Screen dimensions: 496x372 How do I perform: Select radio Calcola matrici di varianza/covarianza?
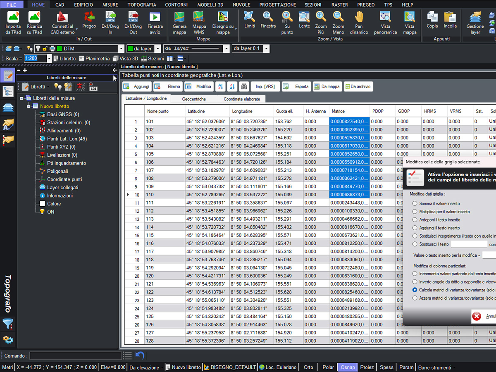point(415,290)
